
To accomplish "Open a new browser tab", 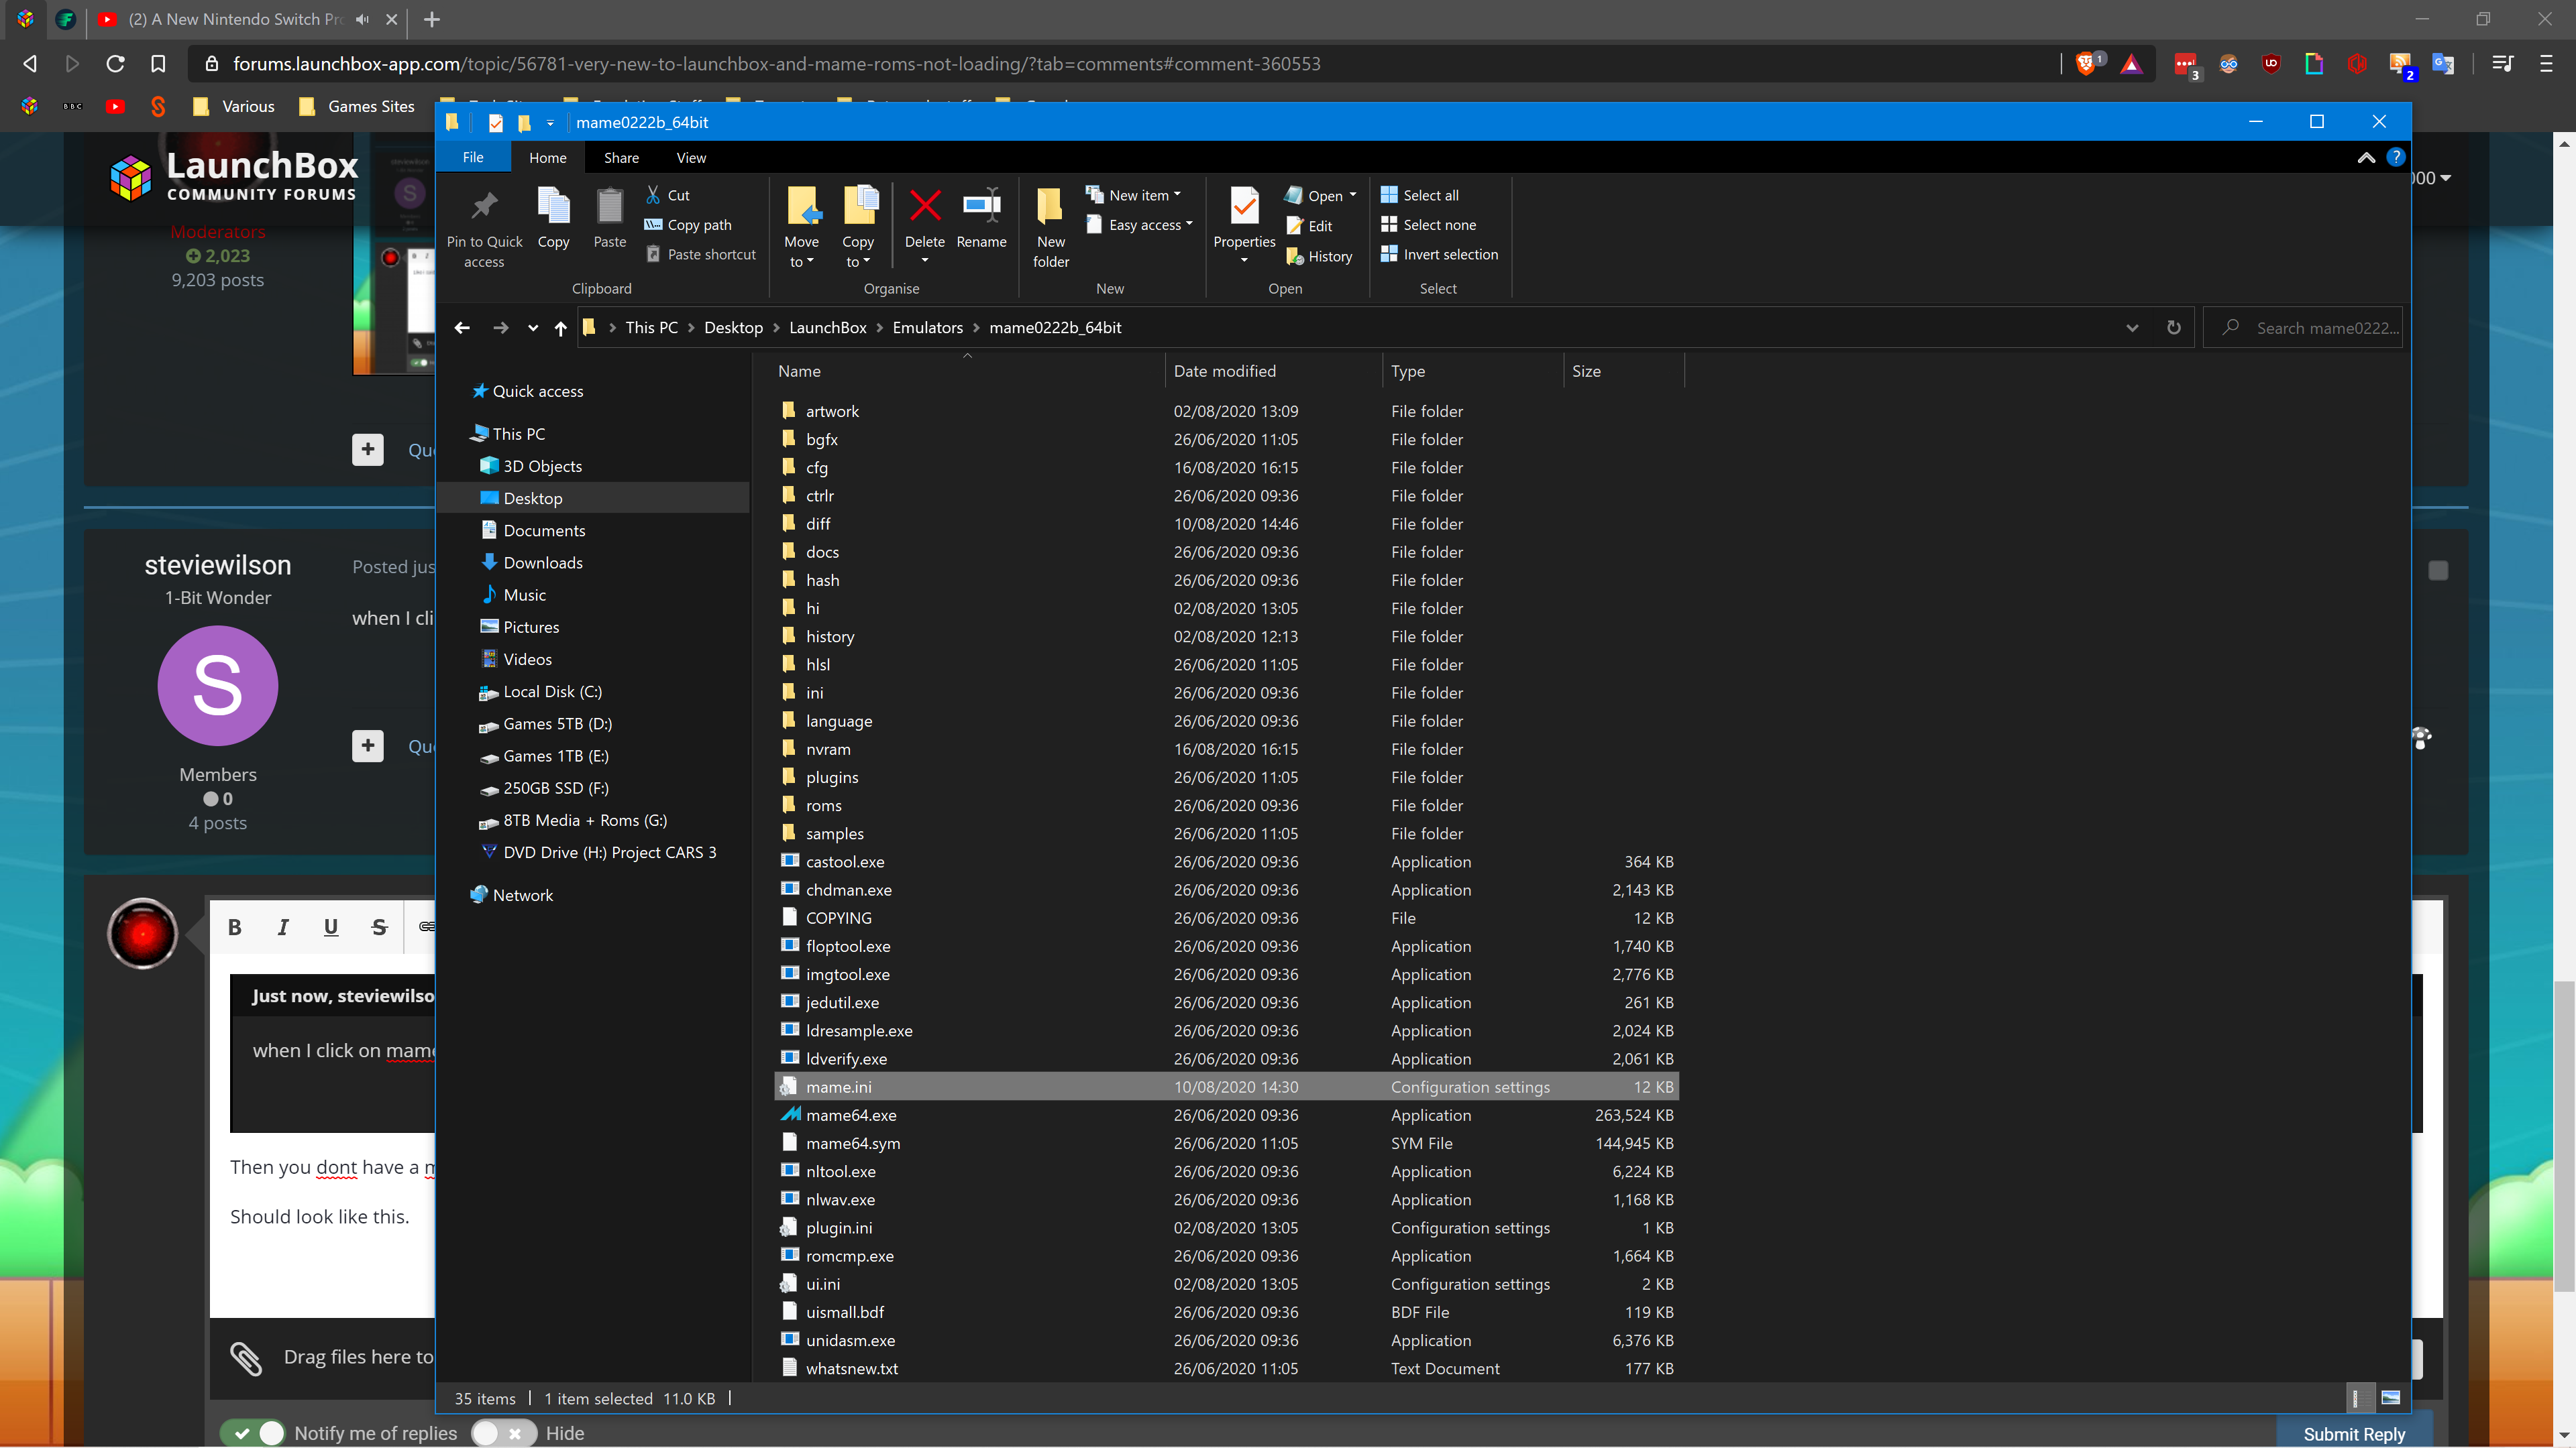I will [432, 19].
